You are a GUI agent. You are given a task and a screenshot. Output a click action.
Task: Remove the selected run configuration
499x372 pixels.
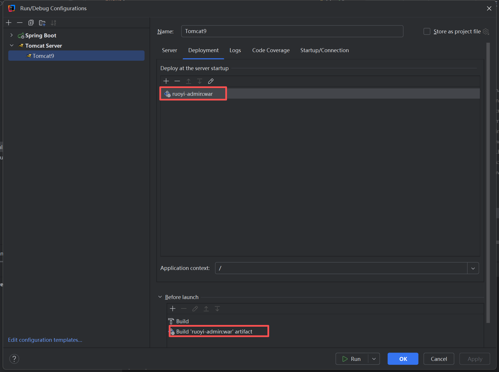[20, 23]
